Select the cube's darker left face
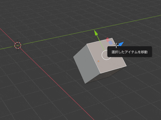 pyautogui.click(x=86, y=64)
